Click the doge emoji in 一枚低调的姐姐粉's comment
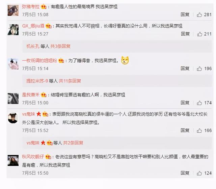This screenshot has height=189, width=216. pyautogui.click(x=125, y=60)
